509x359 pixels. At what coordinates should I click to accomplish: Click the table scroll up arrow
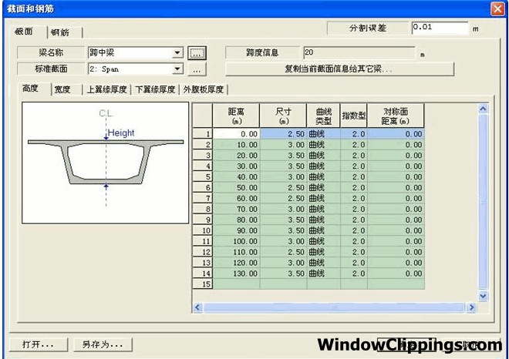[x=483, y=109]
